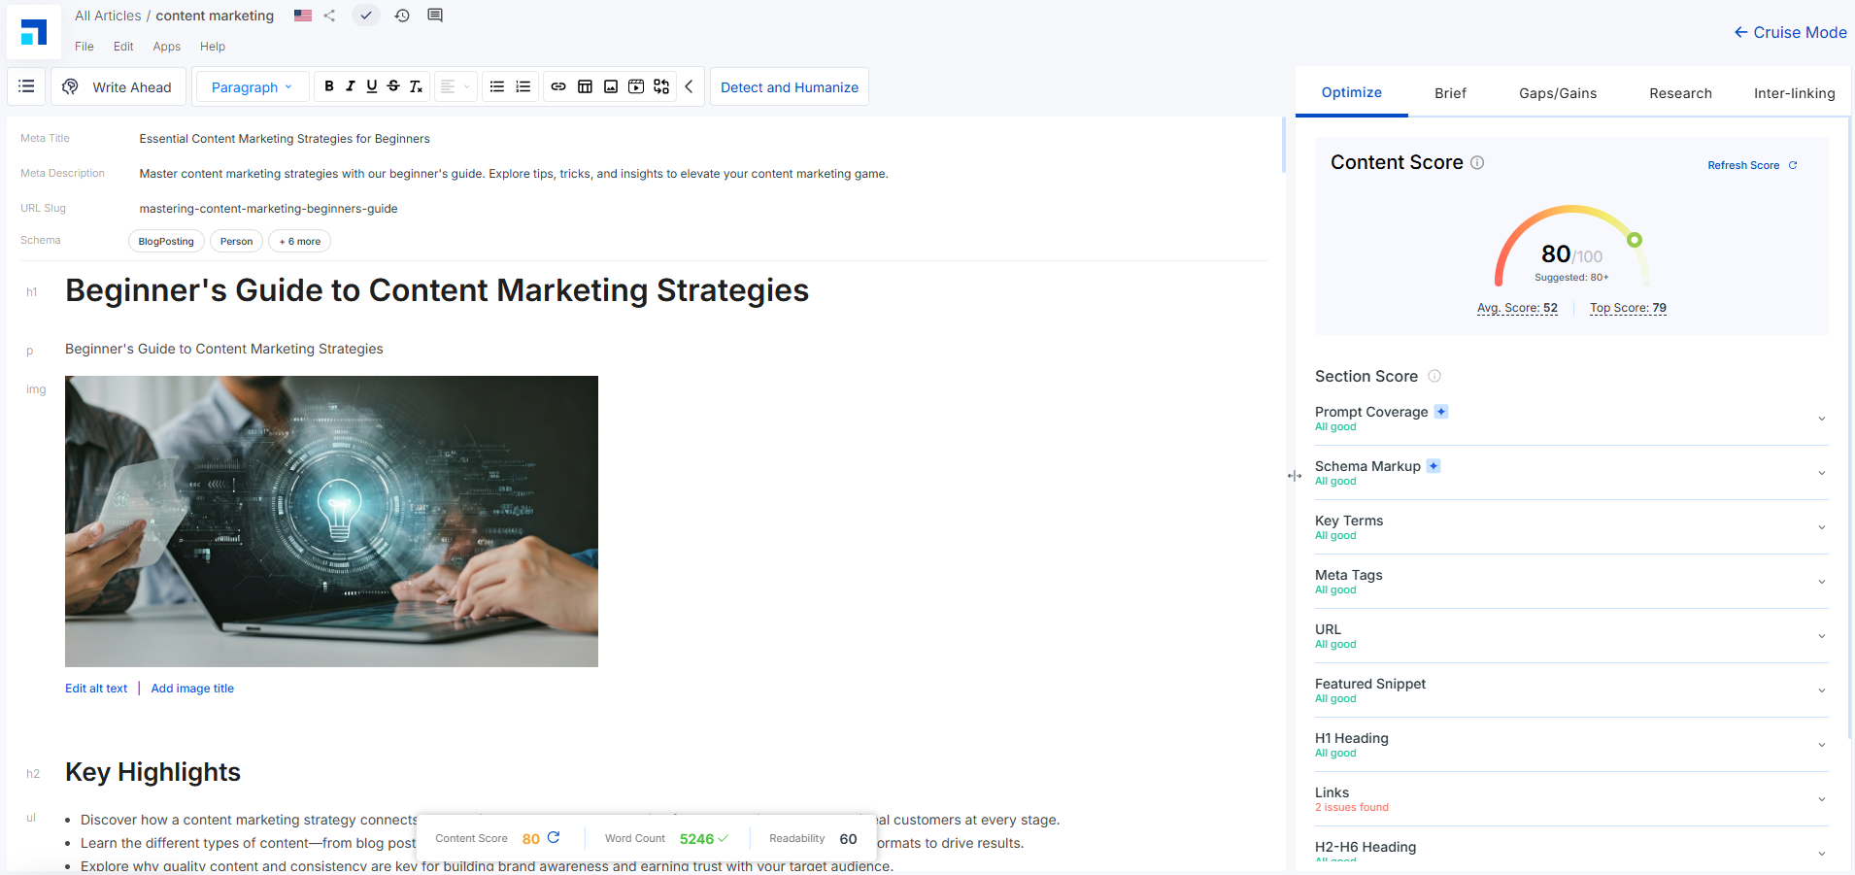This screenshot has width=1855, height=875.
Task: Open the Paragraph style dropdown
Action: (x=252, y=87)
